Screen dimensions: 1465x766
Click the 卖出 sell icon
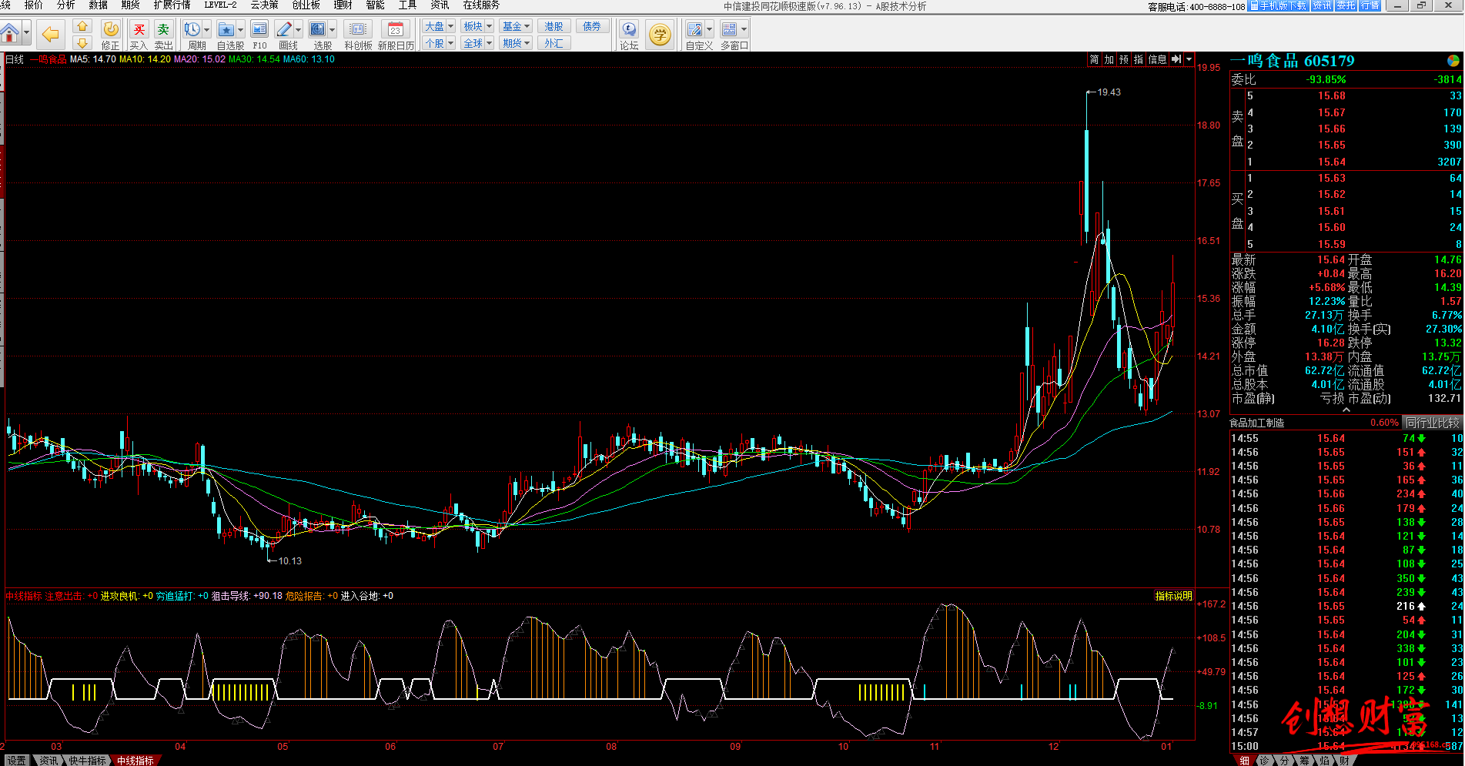(x=163, y=29)
